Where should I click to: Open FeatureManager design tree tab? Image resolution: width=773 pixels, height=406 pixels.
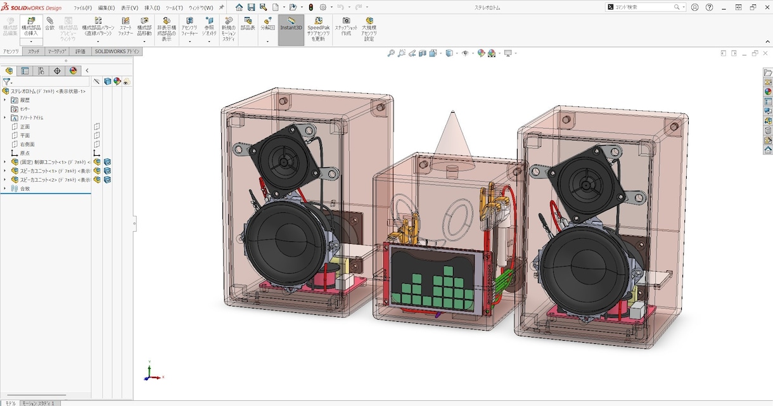[x=9, y=70]
